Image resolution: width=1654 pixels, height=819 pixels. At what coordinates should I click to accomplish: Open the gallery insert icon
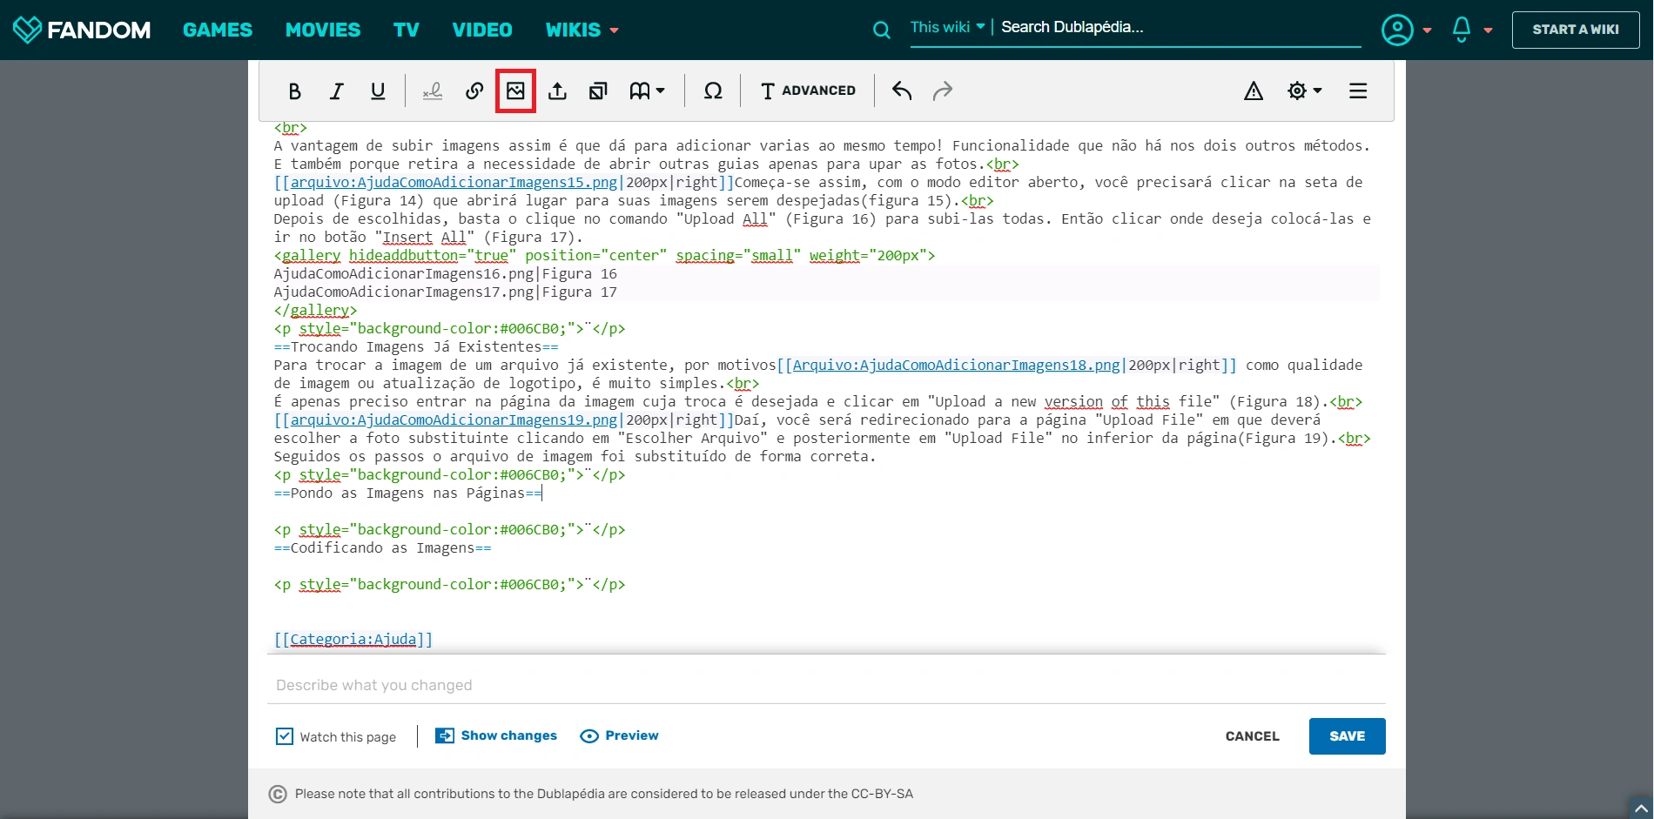(598, 91)
